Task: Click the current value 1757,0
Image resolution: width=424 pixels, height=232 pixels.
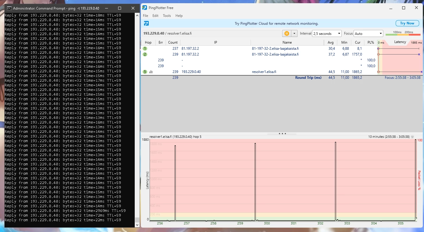Action: coord(357,54)
